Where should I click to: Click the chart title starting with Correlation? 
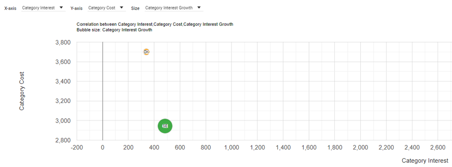(x=155, y=24)
